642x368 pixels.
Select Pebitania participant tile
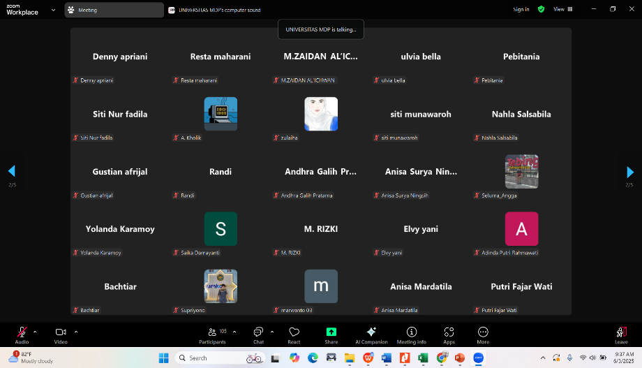pos(522,57)
